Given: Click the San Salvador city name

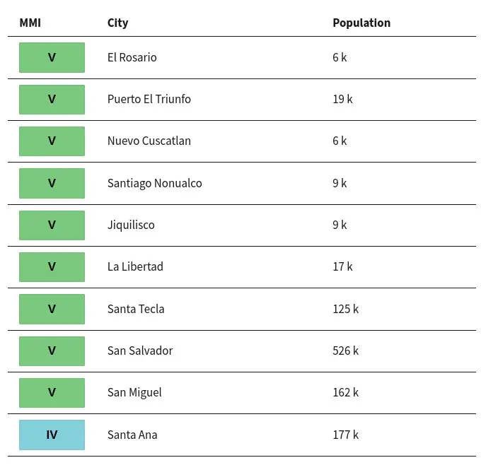Looking at the screenshot, I should tap(140, 351).
